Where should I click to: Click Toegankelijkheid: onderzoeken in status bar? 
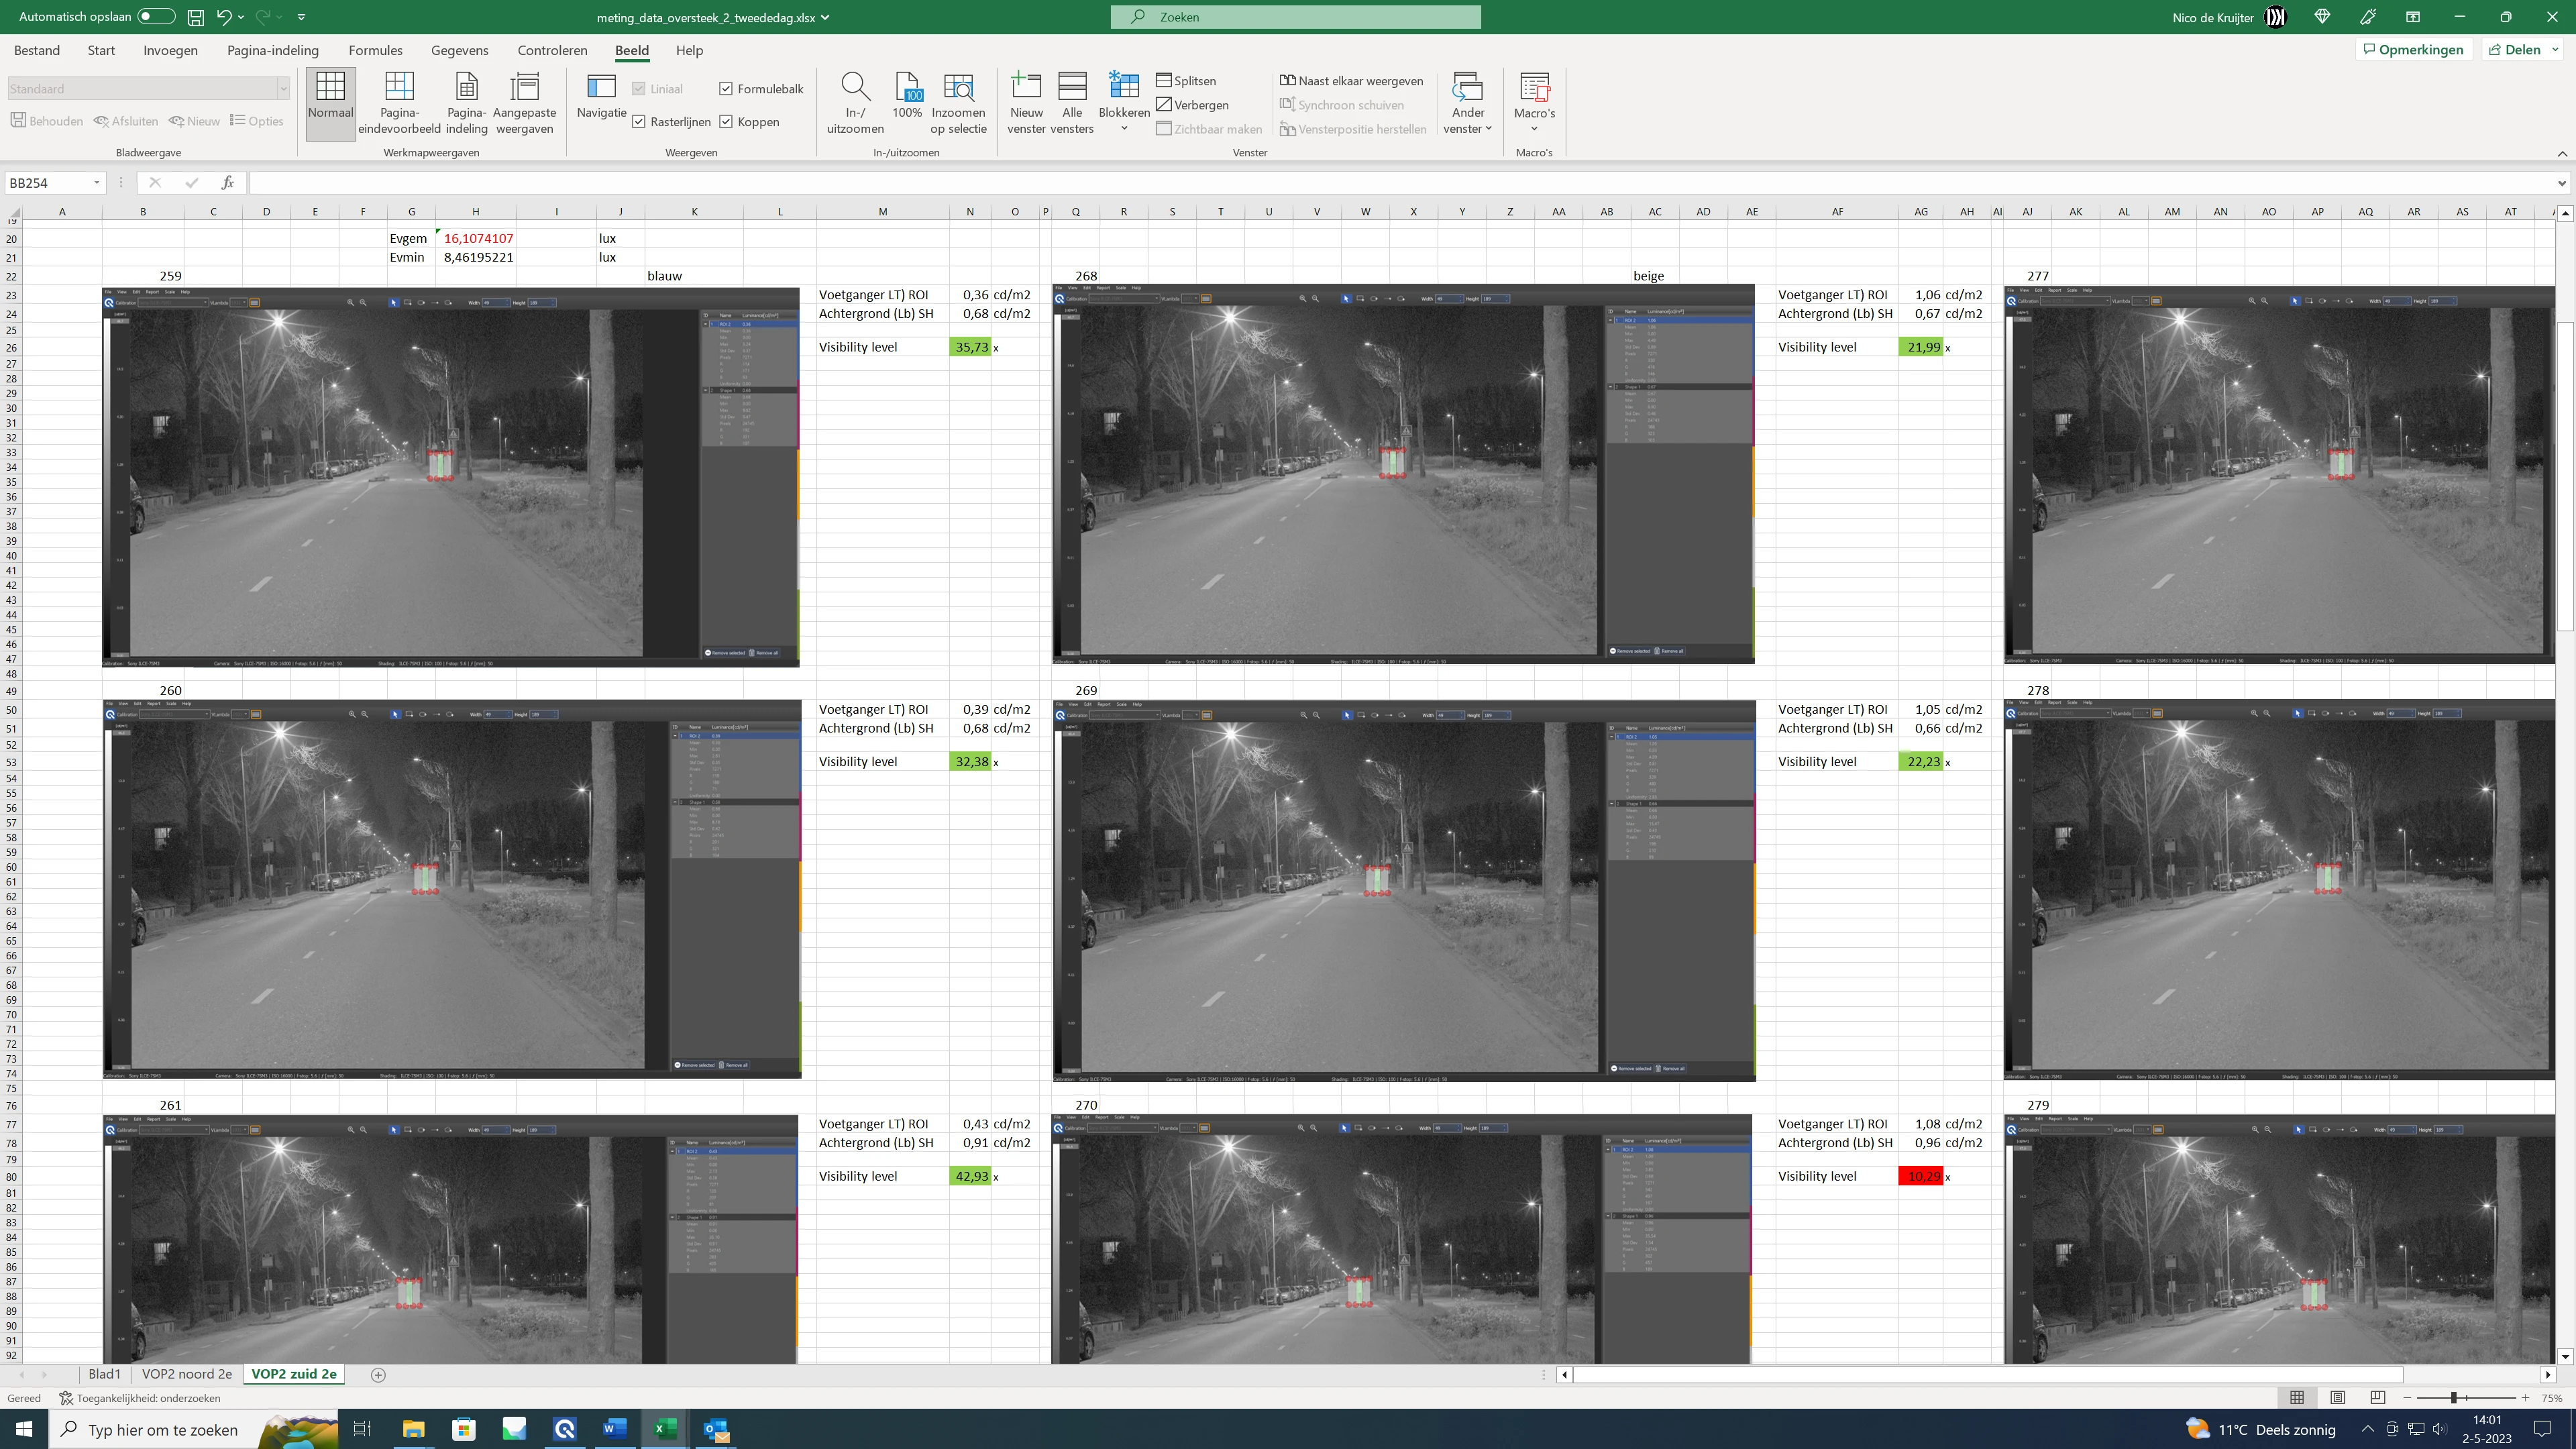pyautogui.click(x=140, y=1398)
